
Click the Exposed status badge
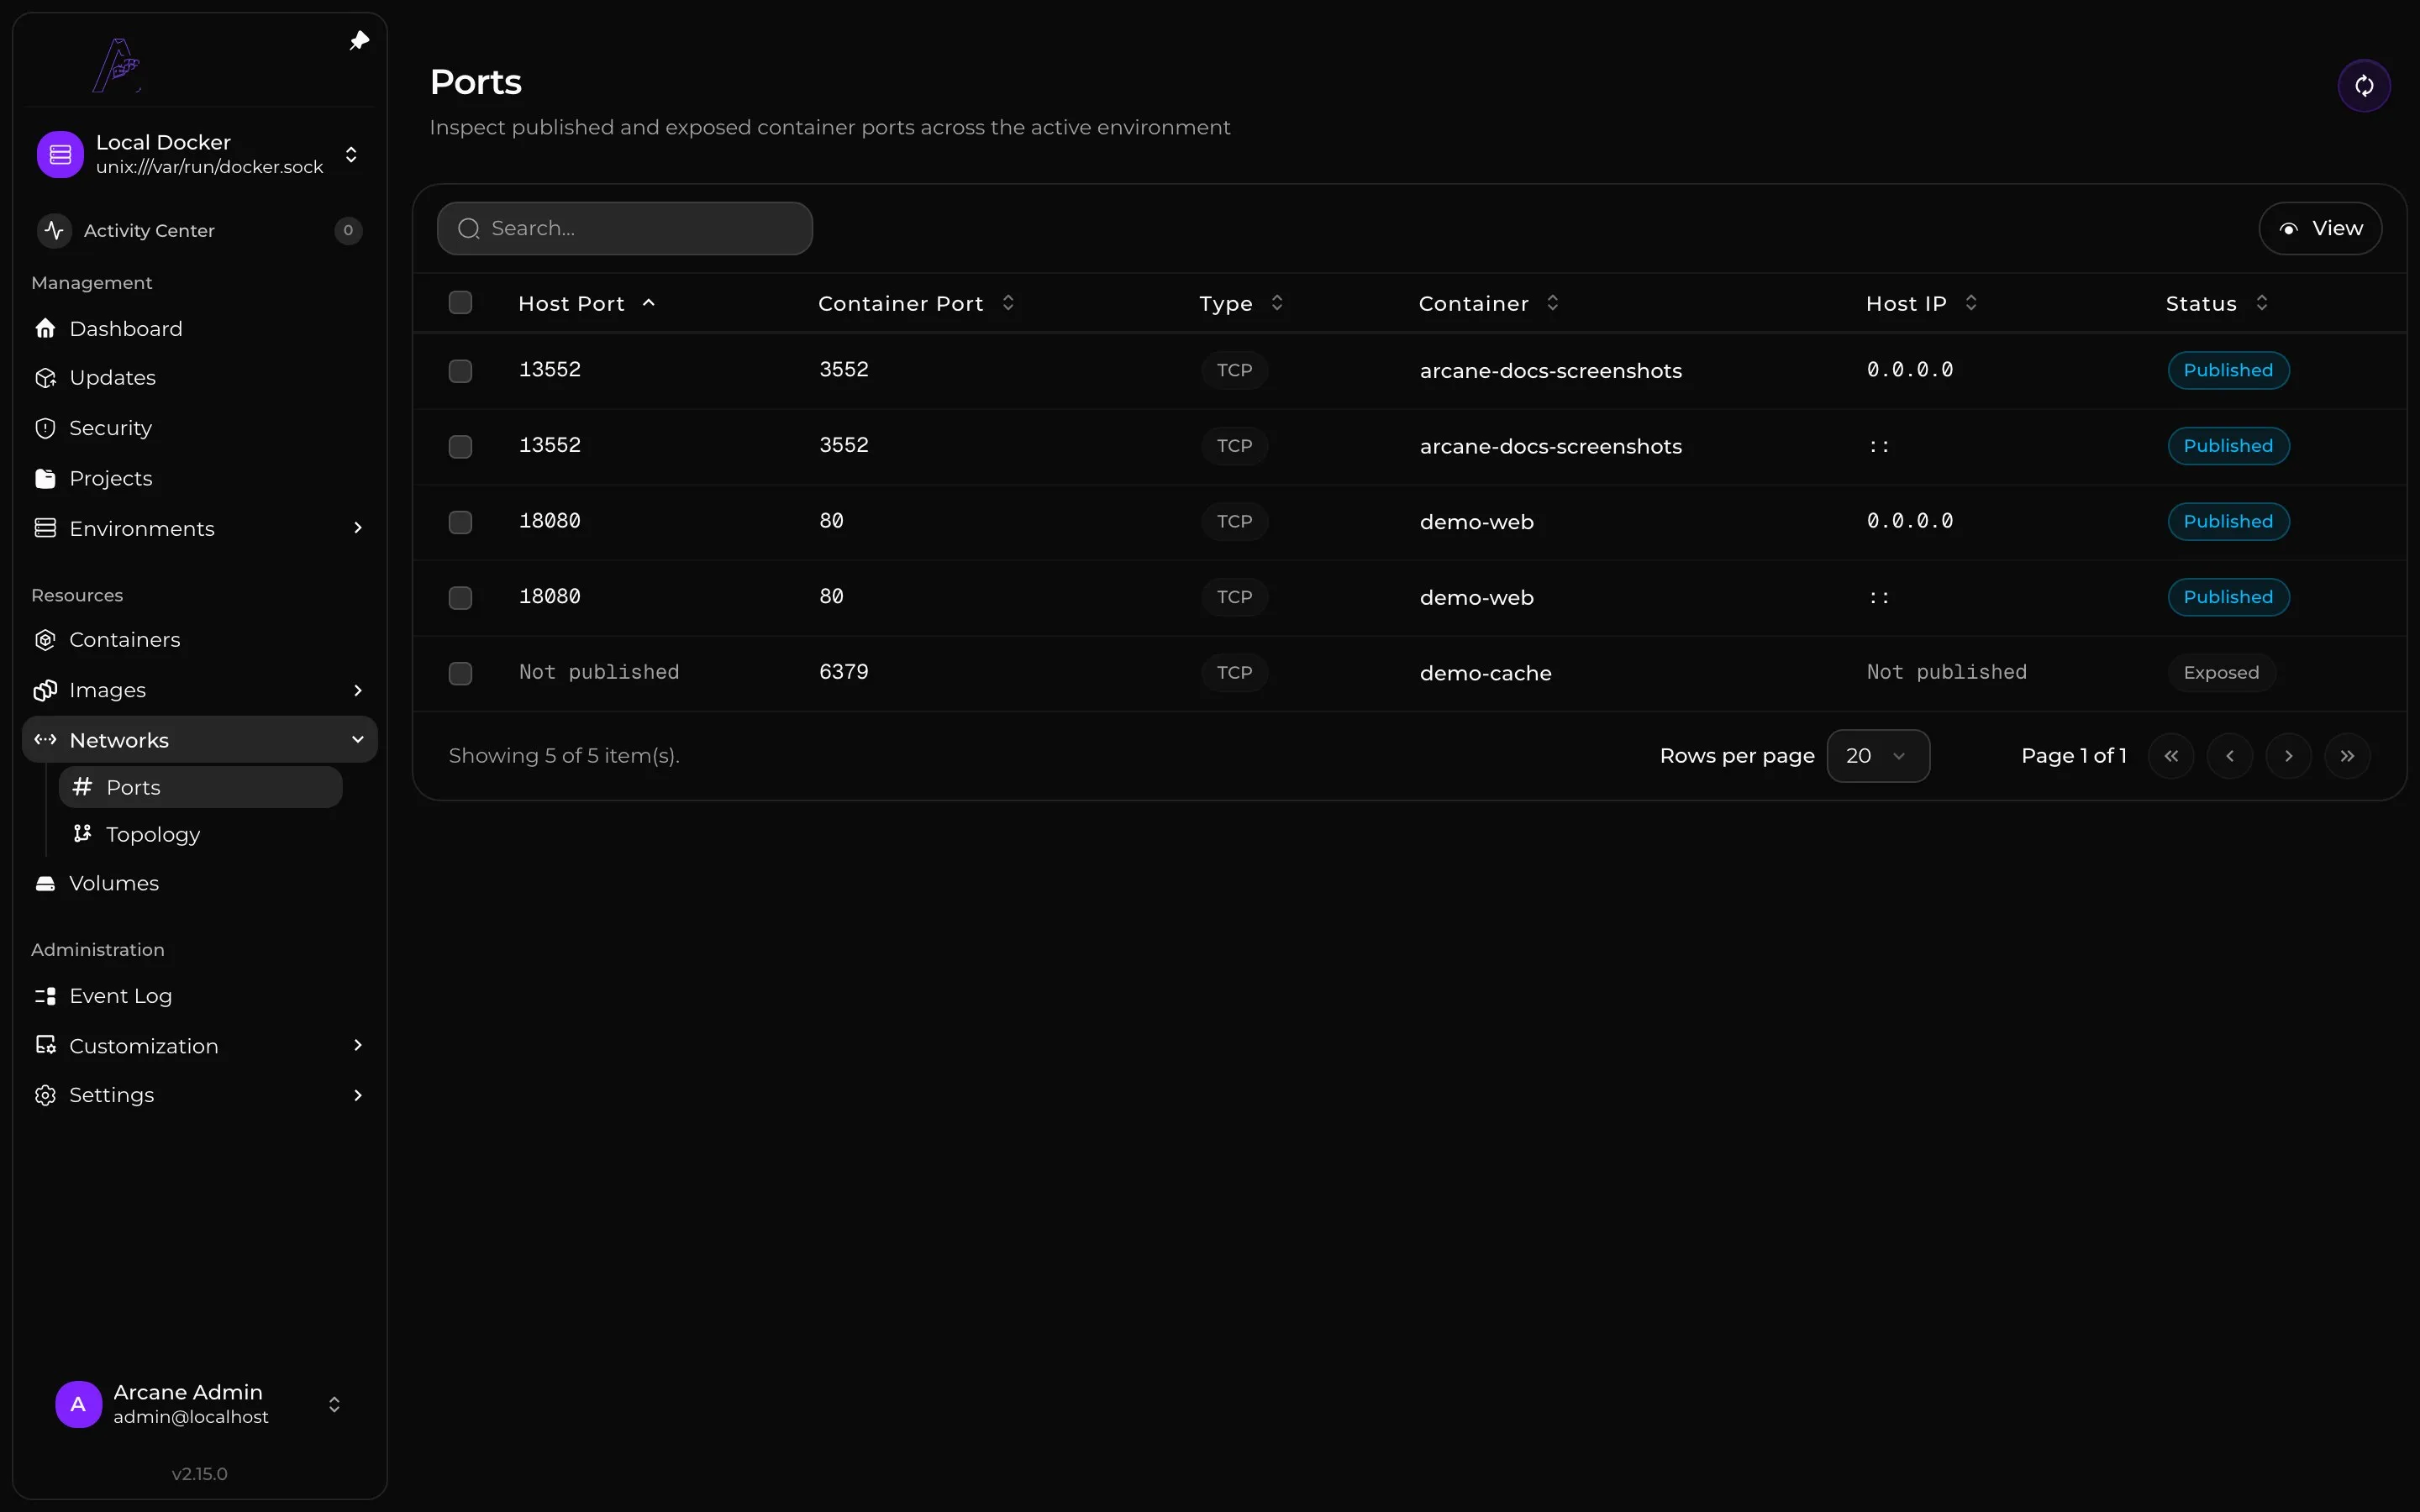(2221, 673)
